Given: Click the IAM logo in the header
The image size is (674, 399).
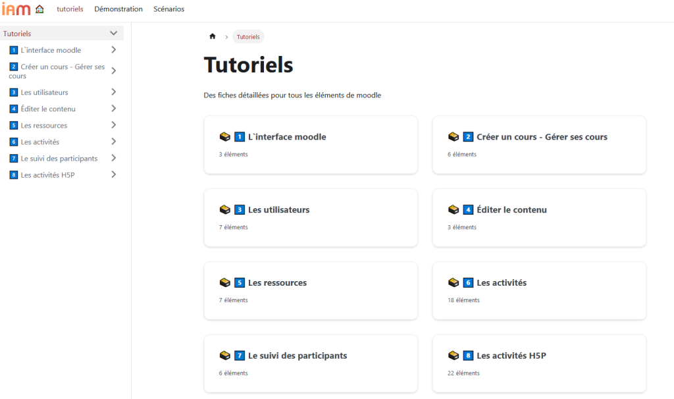Looking at the screenshot, I should [x=16, y=9].
